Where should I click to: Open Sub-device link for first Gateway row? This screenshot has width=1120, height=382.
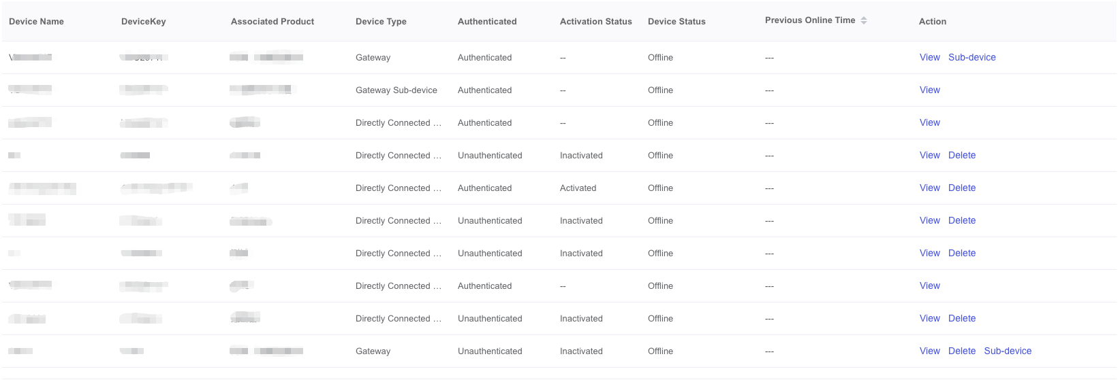click(971, 57)
